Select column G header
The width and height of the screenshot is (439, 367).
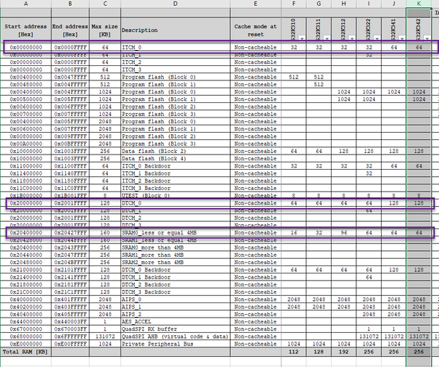click(x=319, y=4)
